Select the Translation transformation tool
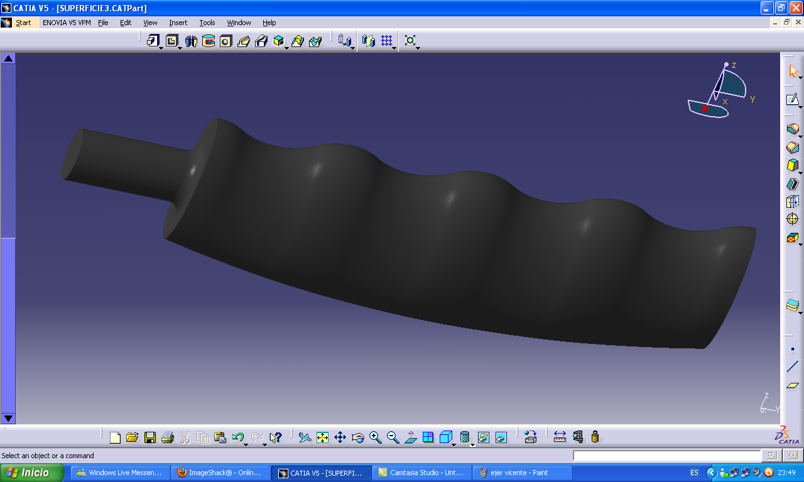The image size is (804, 482). coord(344,41)
